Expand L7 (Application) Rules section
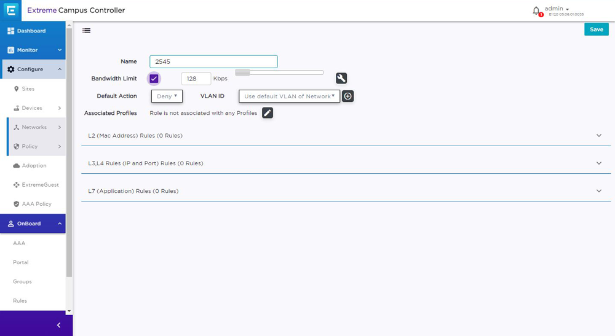The width and height of the screenshot is (615, 336). click(346, 191)
